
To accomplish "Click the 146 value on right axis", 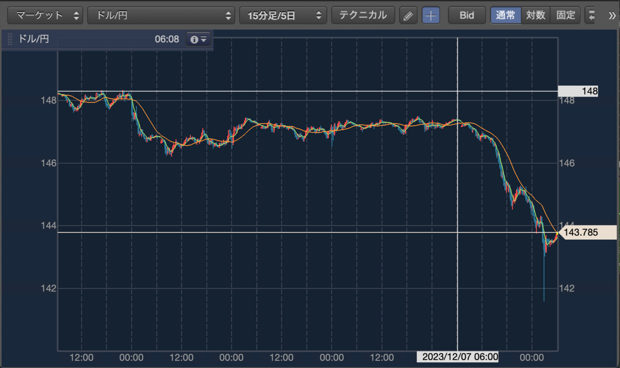I will coord(567,163).
